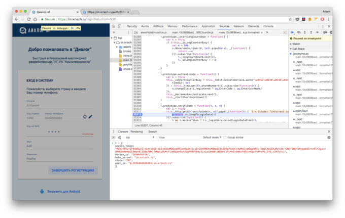Open the Default levels dropdown

coord(212,138)
